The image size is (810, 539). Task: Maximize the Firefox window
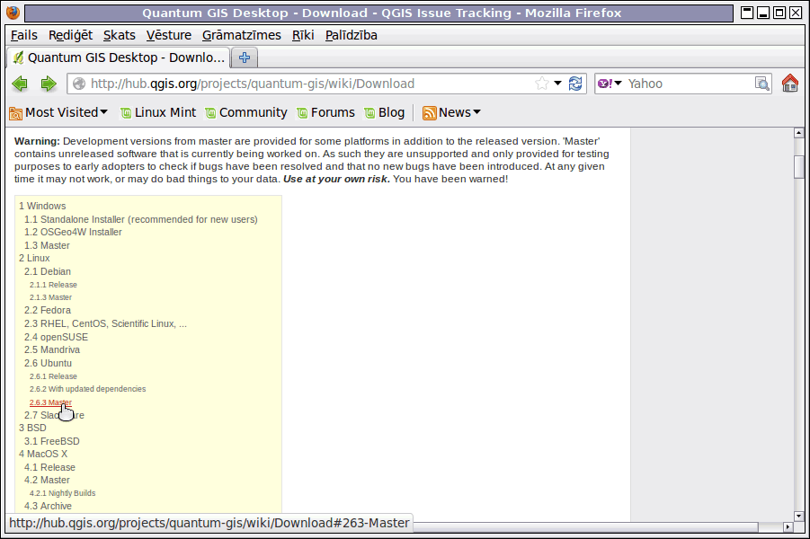[x=779, y=13]
